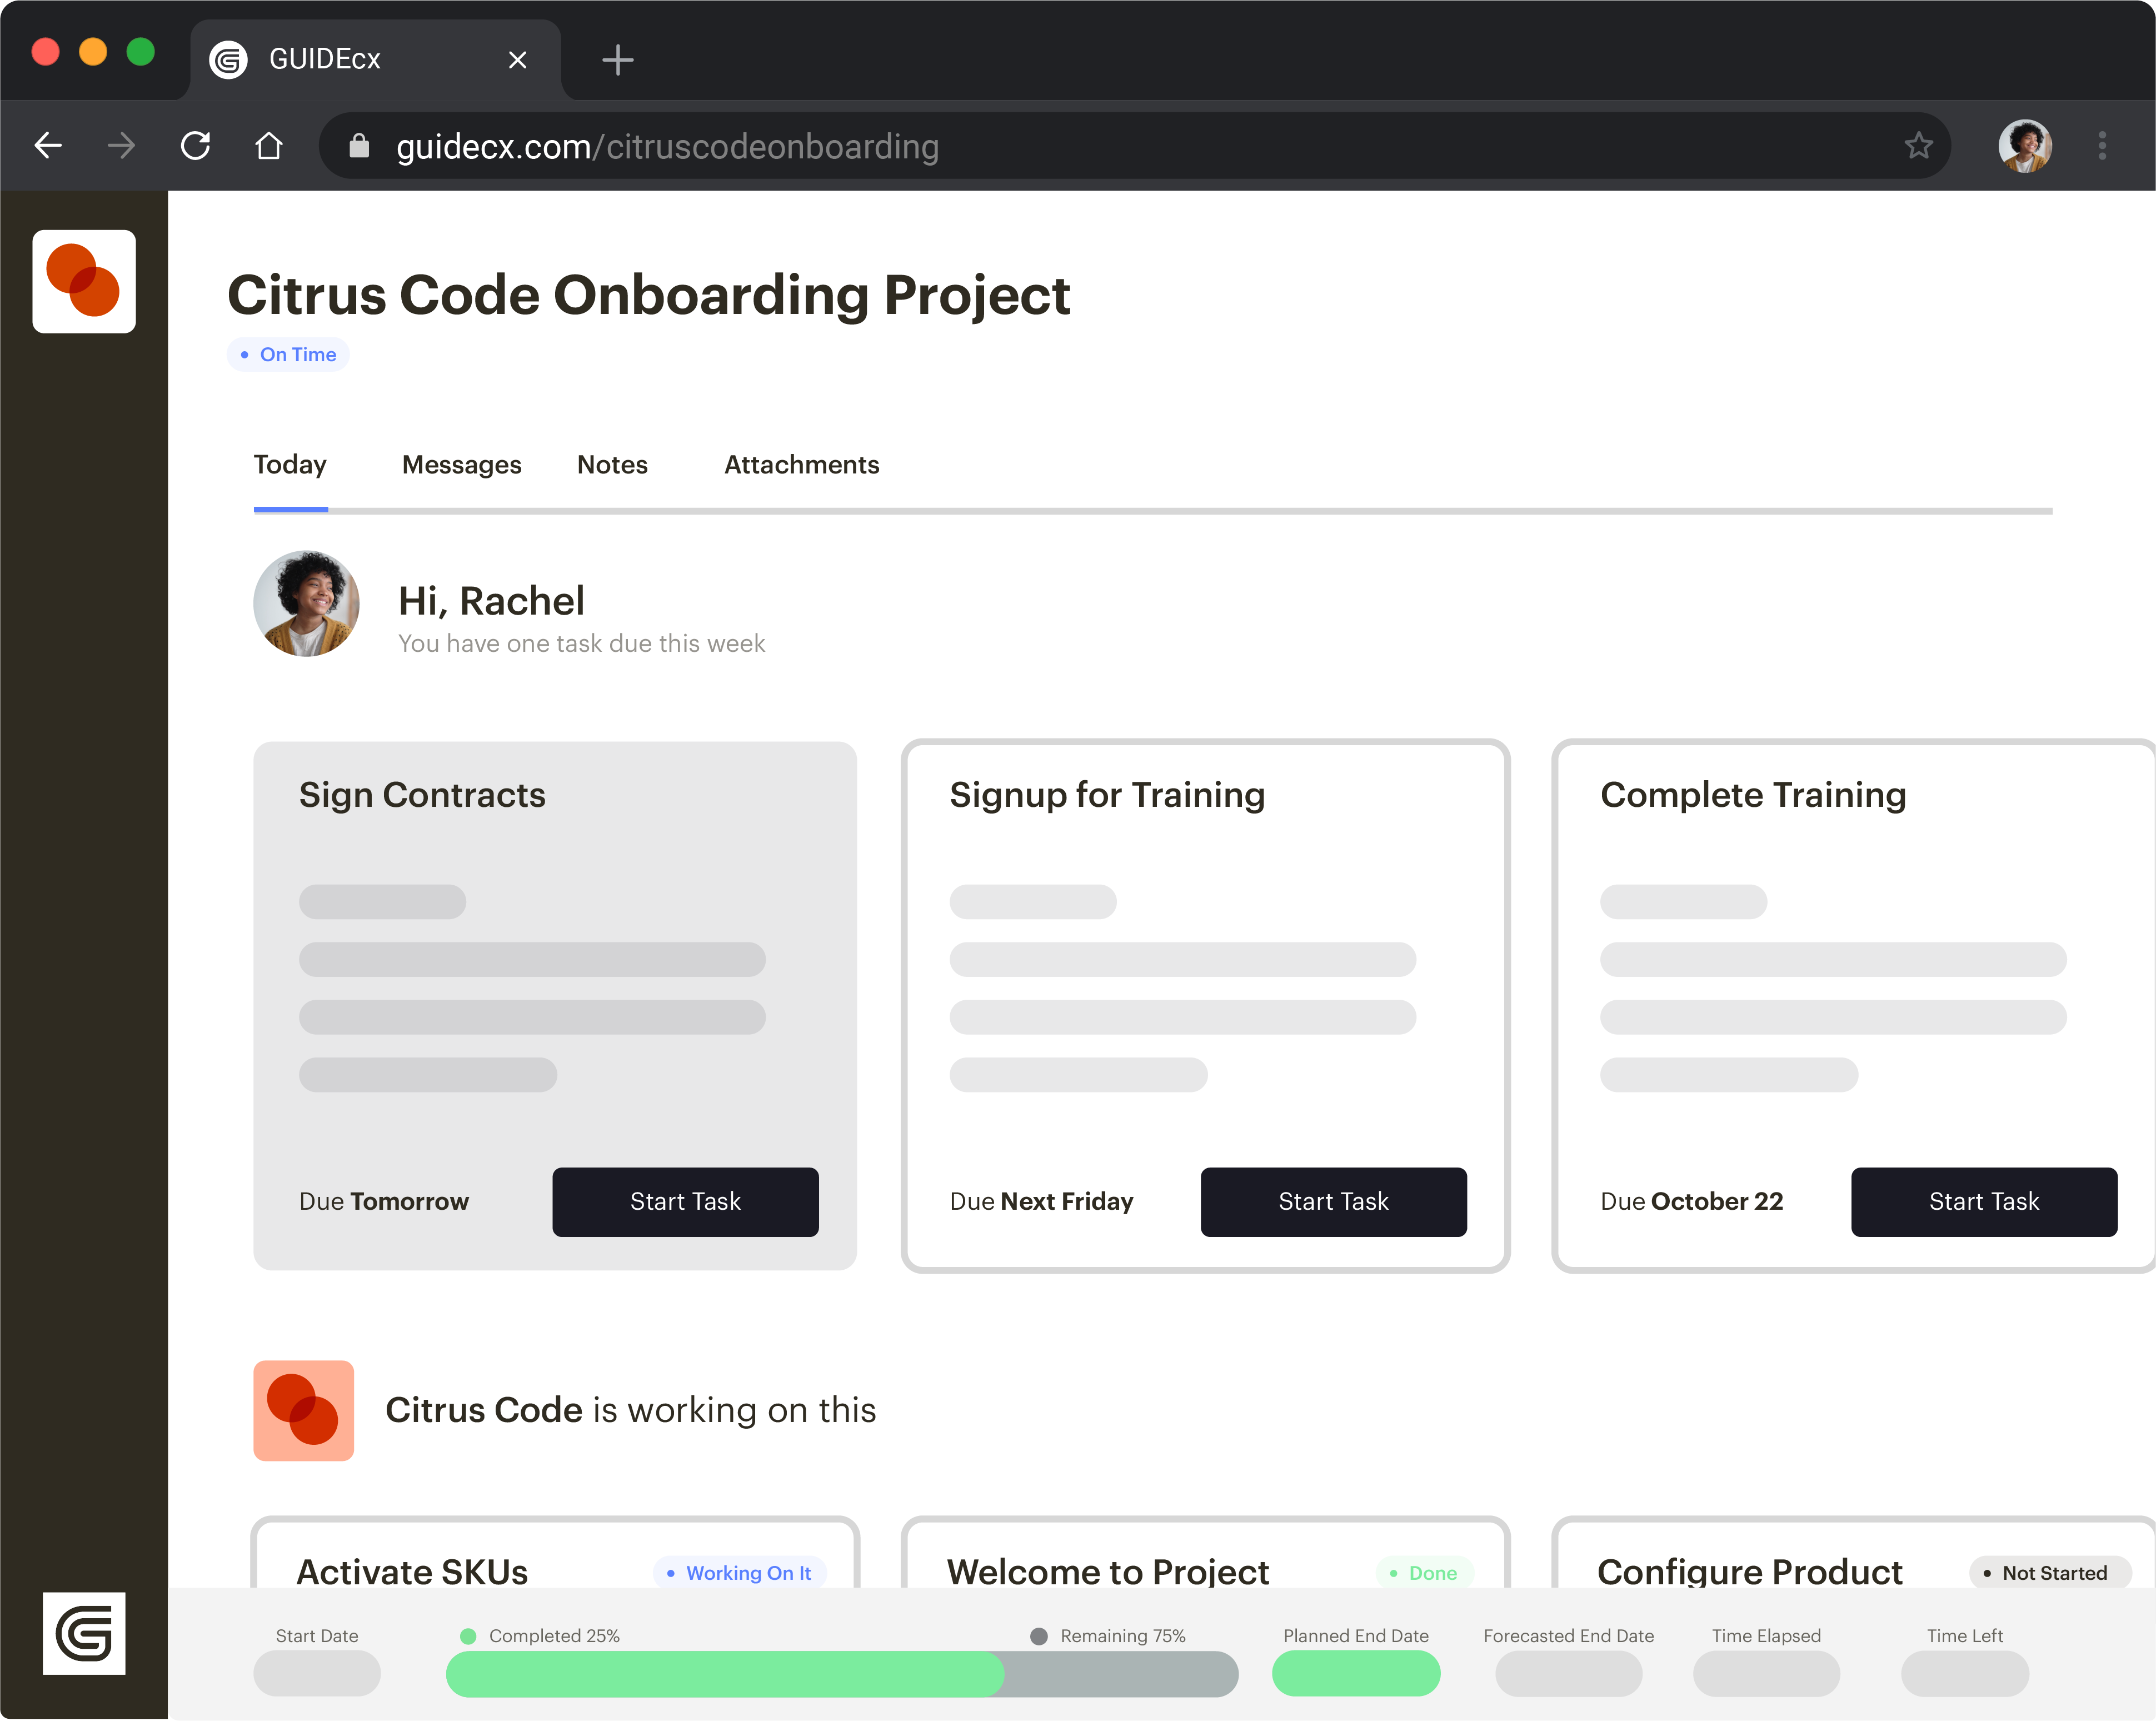Switch to the Today tab

click(x=290, y=465)
